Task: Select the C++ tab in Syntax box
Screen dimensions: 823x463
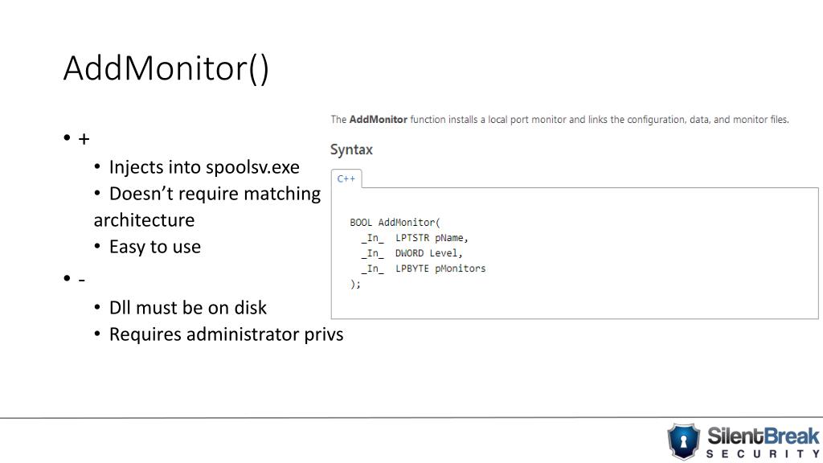Action: pos(346,178)
